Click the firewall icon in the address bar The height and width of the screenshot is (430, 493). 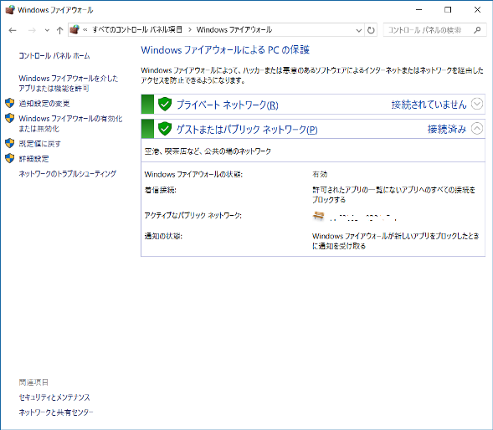74,29
